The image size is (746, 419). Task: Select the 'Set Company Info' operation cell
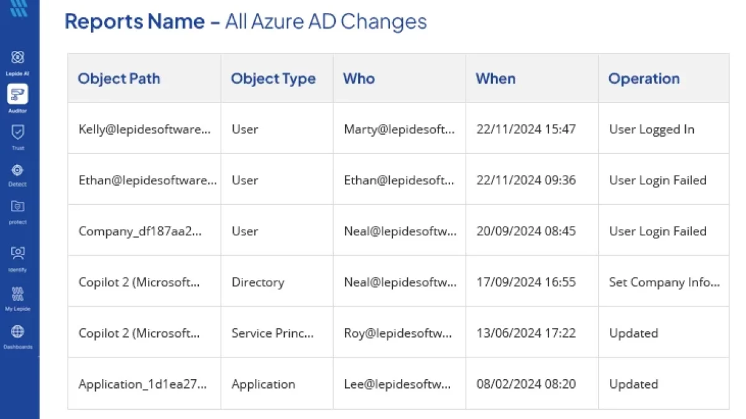pos(664,282)
